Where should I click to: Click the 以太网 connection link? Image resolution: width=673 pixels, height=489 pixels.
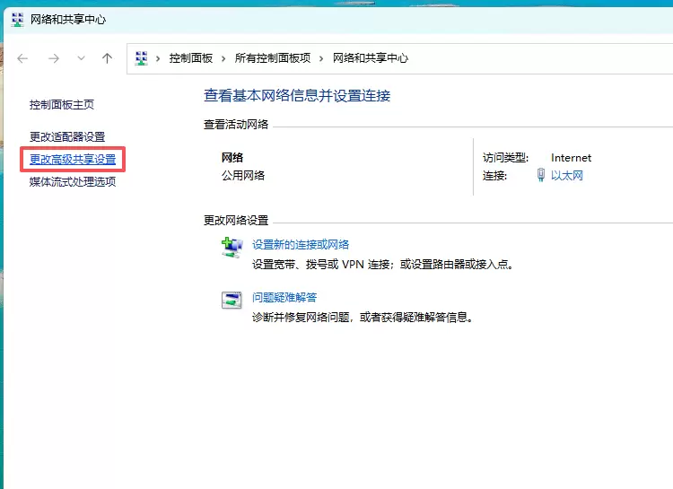(567, 176)
